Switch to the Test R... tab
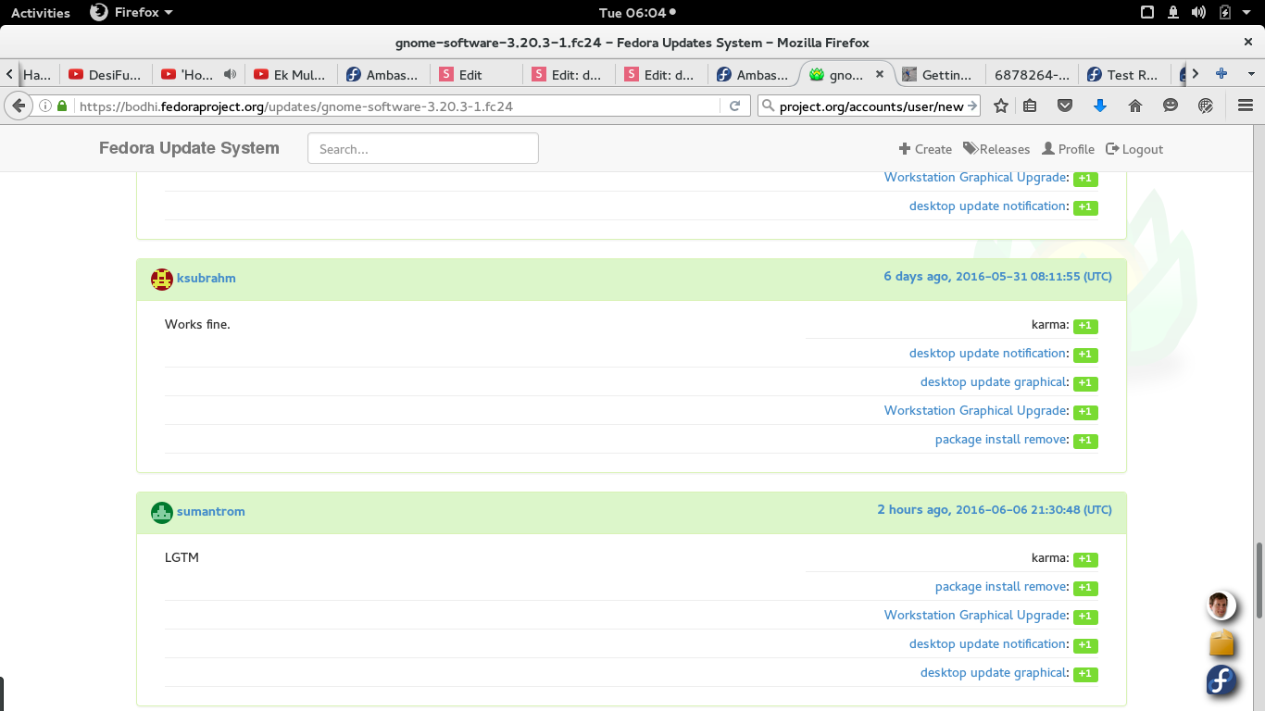The image size is (1265, 711). click(1124, 75)
